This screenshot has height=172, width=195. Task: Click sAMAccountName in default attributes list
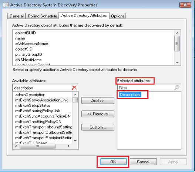(x=32, y=44)
